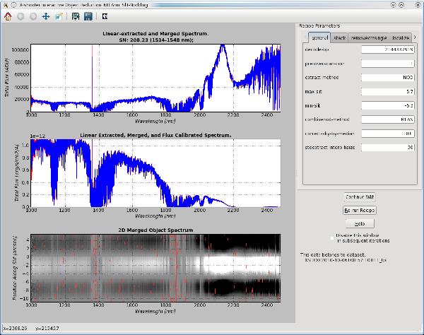
Task: Click the Help button
Action: (x=359, y=223)
